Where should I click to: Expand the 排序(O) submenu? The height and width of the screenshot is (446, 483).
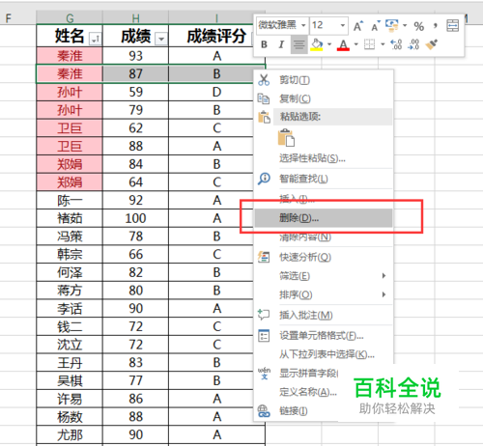pyautogui.click(x=324, y=294)
